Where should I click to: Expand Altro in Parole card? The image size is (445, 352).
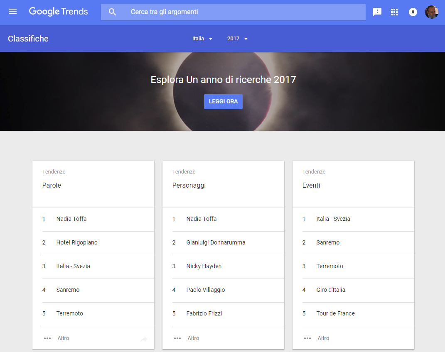point(63,338)
